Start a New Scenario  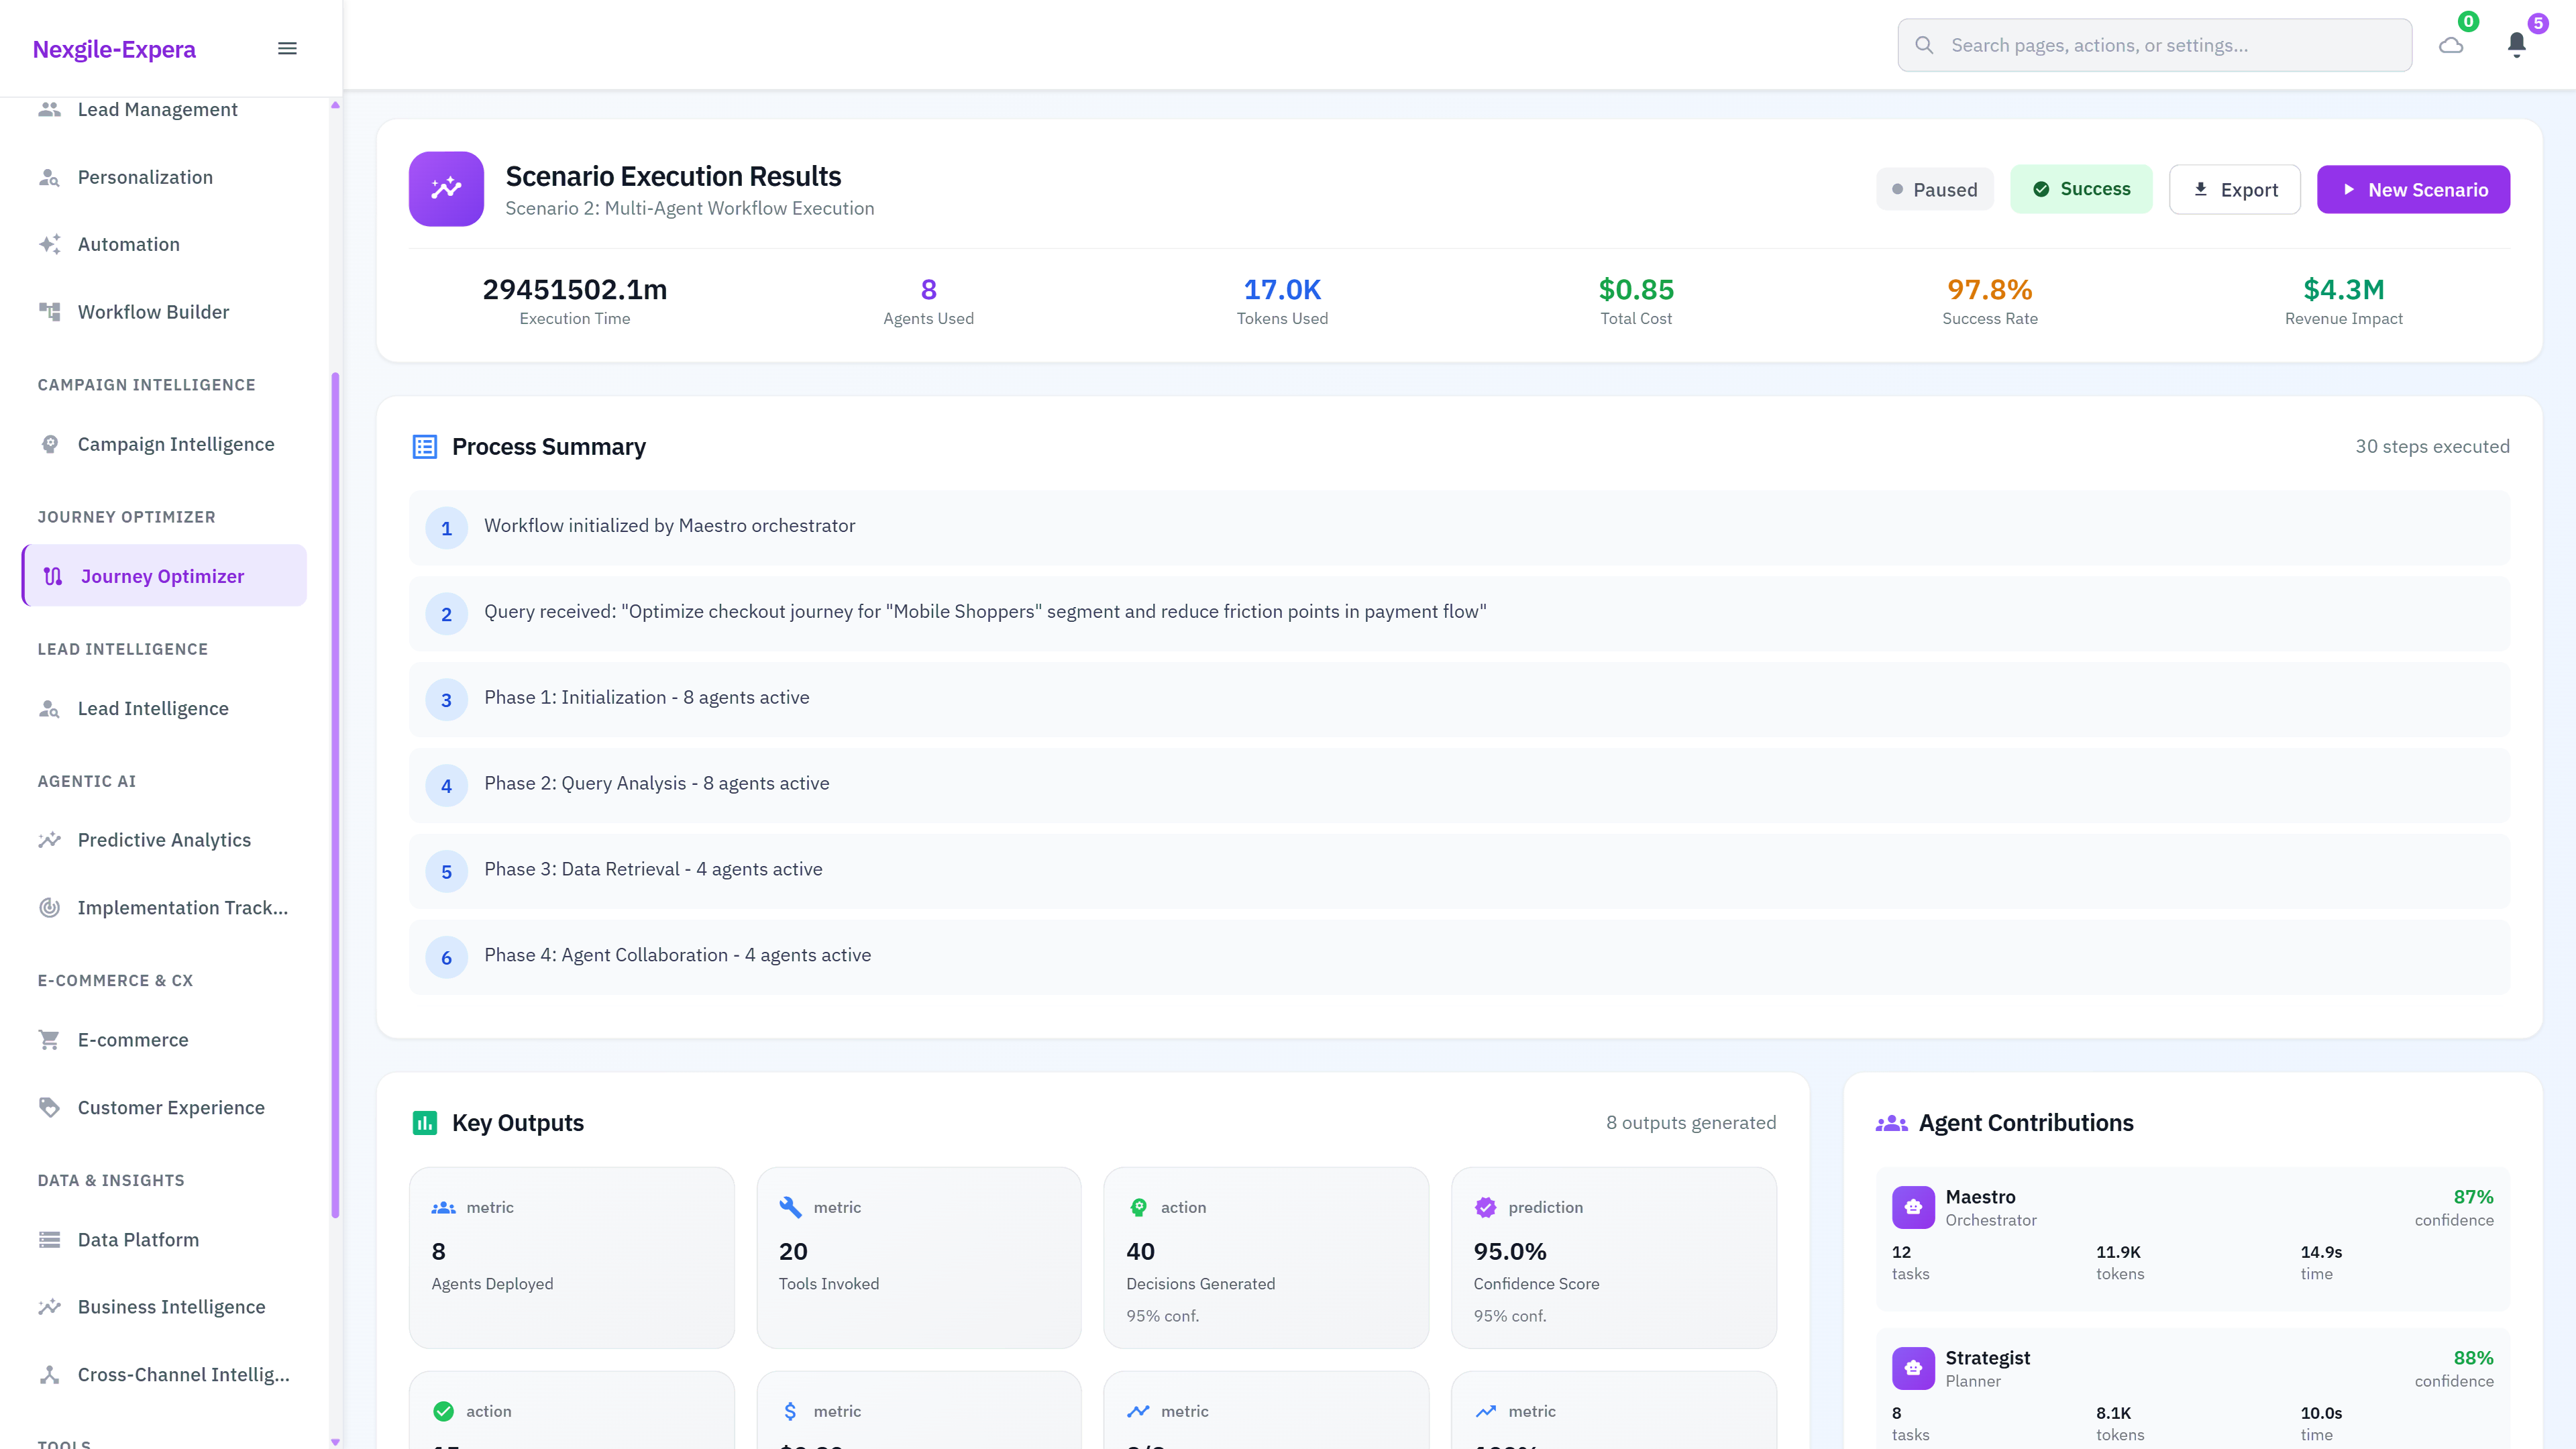[2413, 189]
